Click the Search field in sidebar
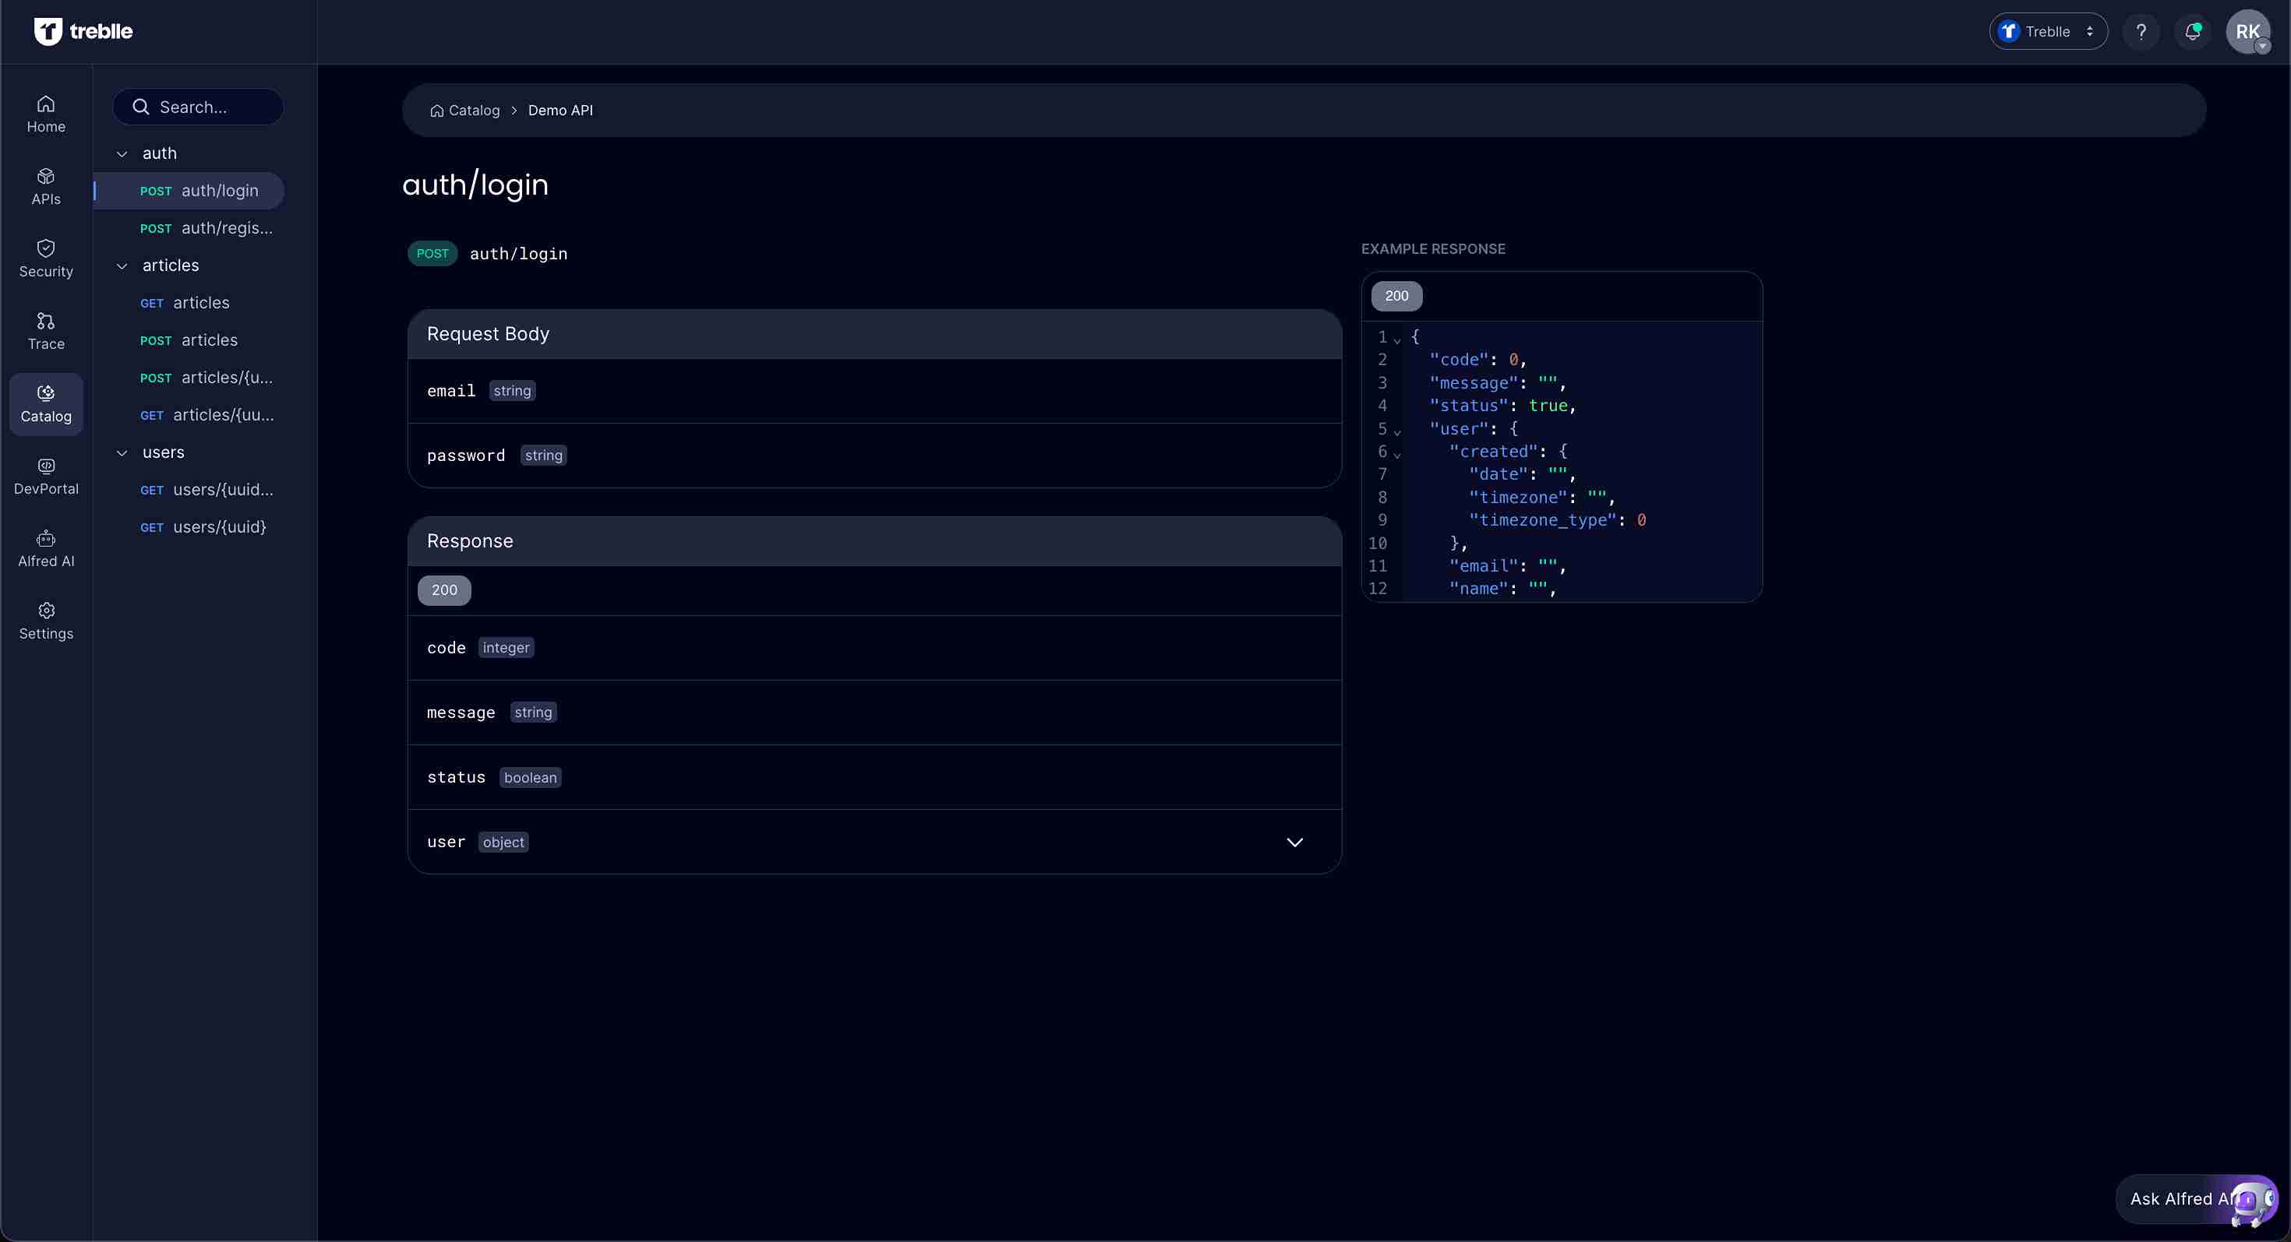Image resolution: width=2291 pixels, height=1242 pixels. click(197, 106)
